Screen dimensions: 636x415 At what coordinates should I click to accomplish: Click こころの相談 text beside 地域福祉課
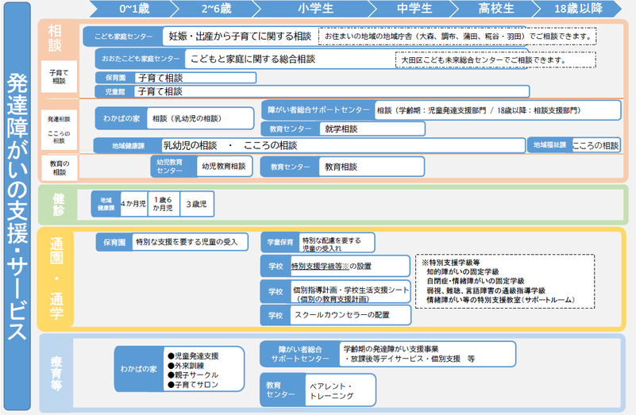[596, 146]
